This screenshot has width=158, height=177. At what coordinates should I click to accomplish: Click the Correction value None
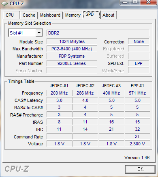(139, 41)
